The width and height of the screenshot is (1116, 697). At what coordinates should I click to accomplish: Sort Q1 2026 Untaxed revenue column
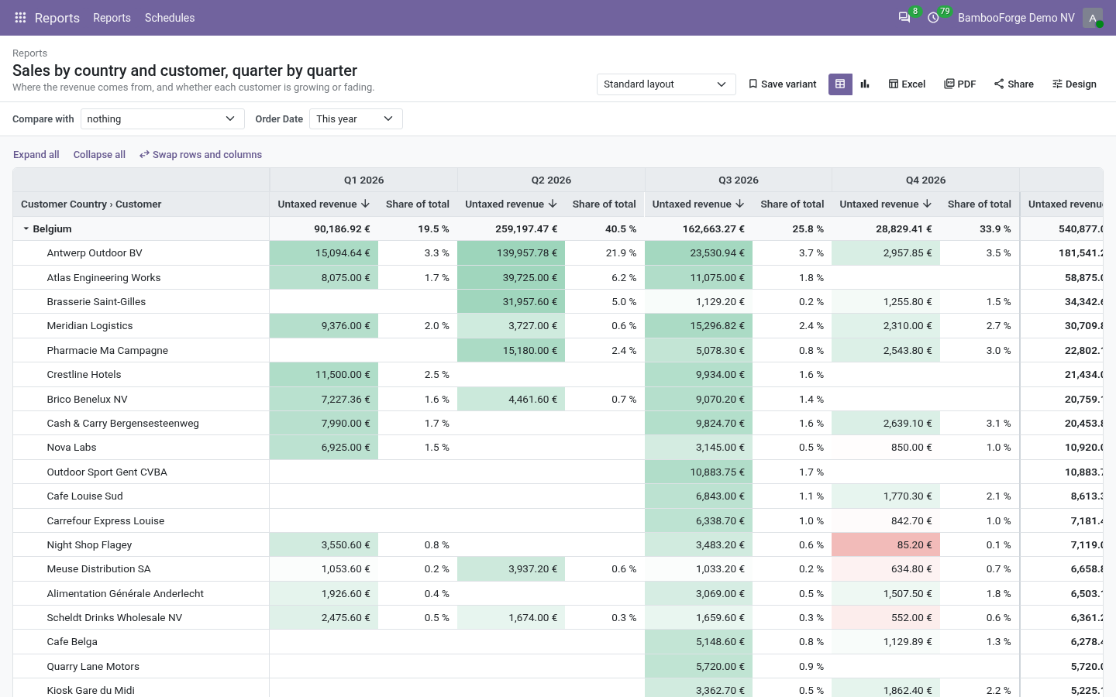[x=324, y=204]
